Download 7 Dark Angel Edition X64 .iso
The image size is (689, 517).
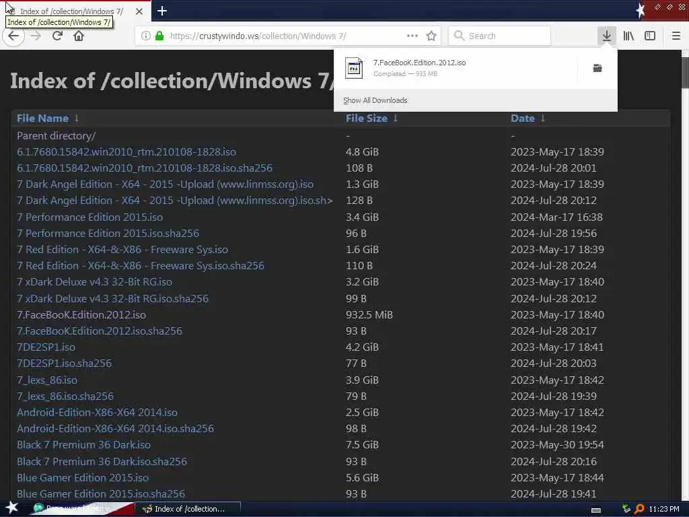click(x=165, y=184)
